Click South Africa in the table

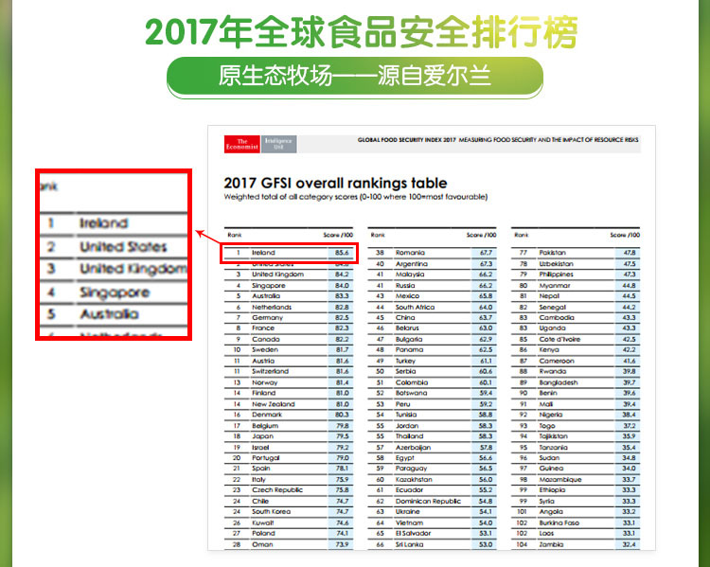click(415, 307)
